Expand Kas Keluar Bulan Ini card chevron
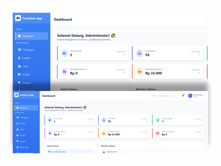Image resolution: width=221 pixels, height=166 pixels. (x=200, y=134)
